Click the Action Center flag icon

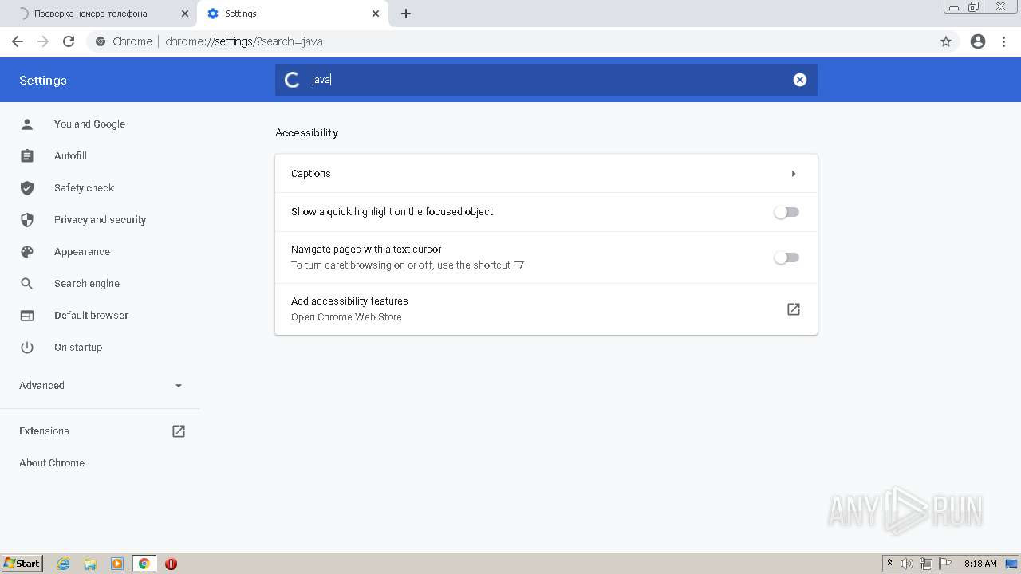(x=945, y=564)
